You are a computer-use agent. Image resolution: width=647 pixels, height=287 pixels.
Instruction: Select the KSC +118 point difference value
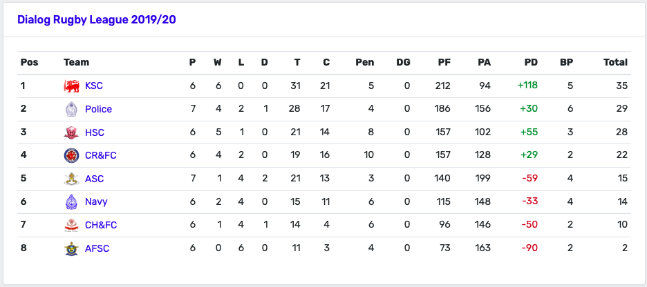coord(527,86)
